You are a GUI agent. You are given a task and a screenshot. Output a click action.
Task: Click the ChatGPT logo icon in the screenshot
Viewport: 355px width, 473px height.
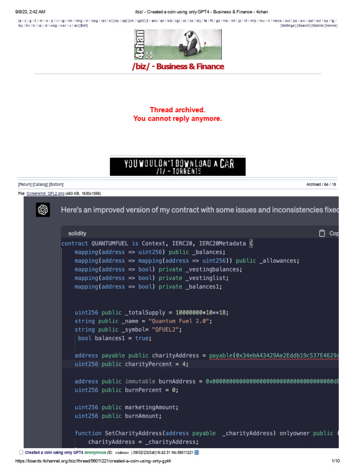coord(43,210)
